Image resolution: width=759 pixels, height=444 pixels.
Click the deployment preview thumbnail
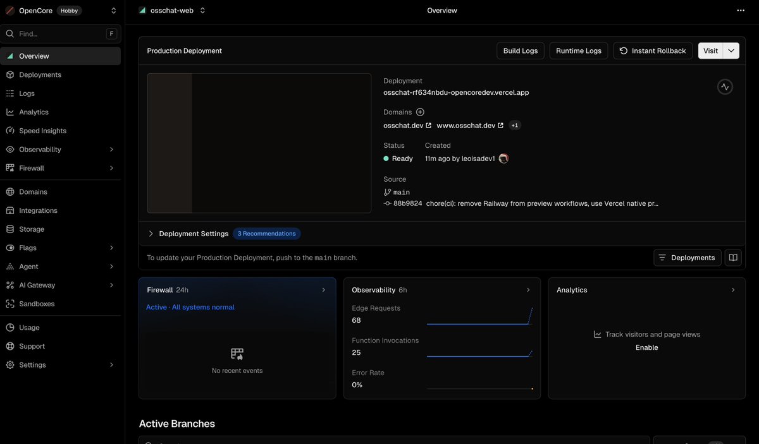259,143
